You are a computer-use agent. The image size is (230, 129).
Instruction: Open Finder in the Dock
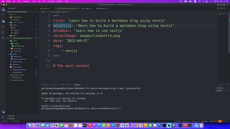[x=29, y=125]
